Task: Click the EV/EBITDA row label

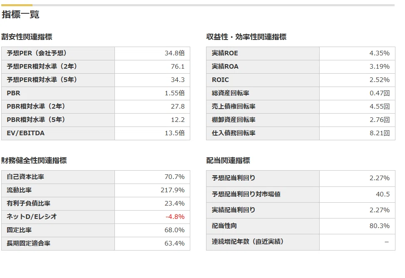Action: click(25, 133)
